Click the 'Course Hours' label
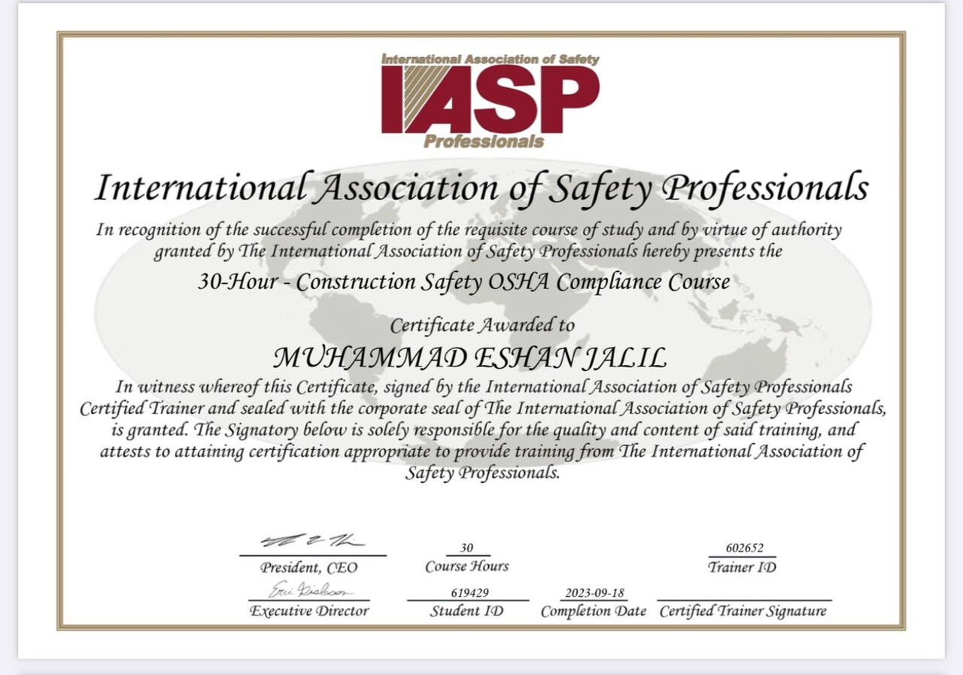The image size is (963, 675). point(466,566)
